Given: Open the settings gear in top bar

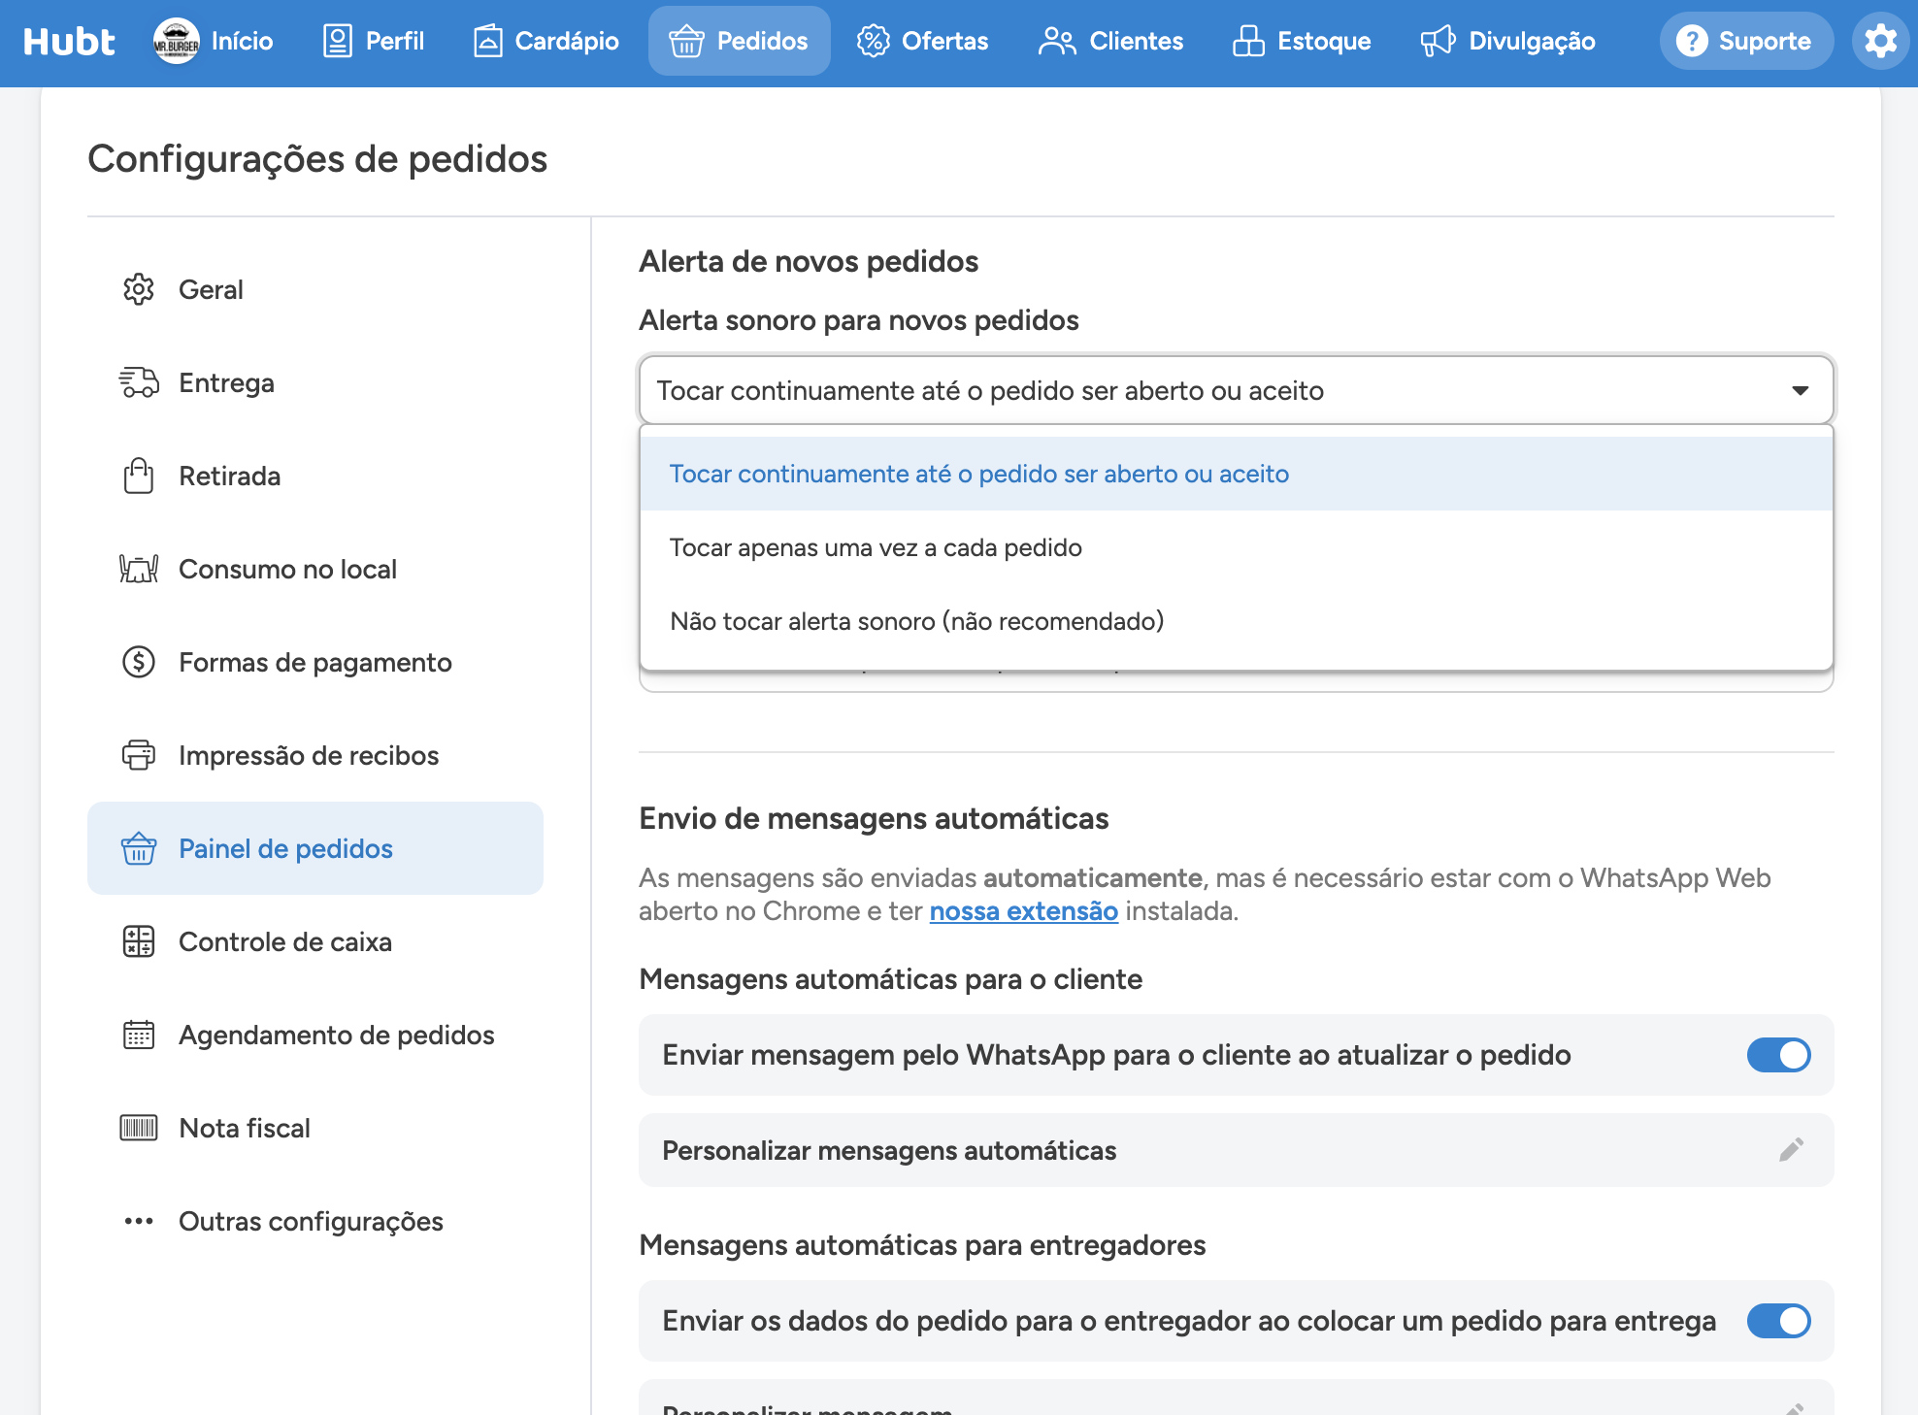Looking at the screenshot, I should pos(1880,41).
